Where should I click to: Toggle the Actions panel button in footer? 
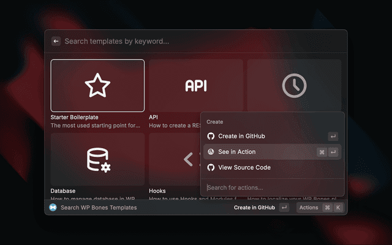tap(309, 208)
